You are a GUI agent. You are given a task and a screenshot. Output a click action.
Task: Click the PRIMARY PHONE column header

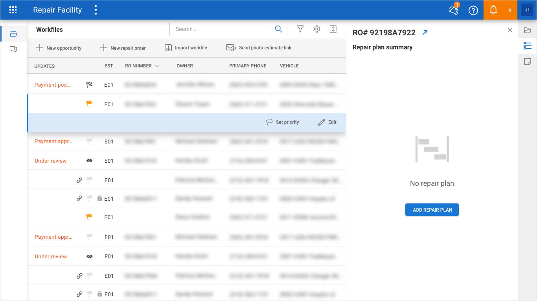248,66
